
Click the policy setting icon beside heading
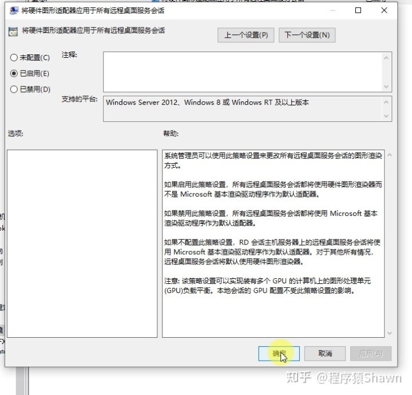(x=13, y=31)
